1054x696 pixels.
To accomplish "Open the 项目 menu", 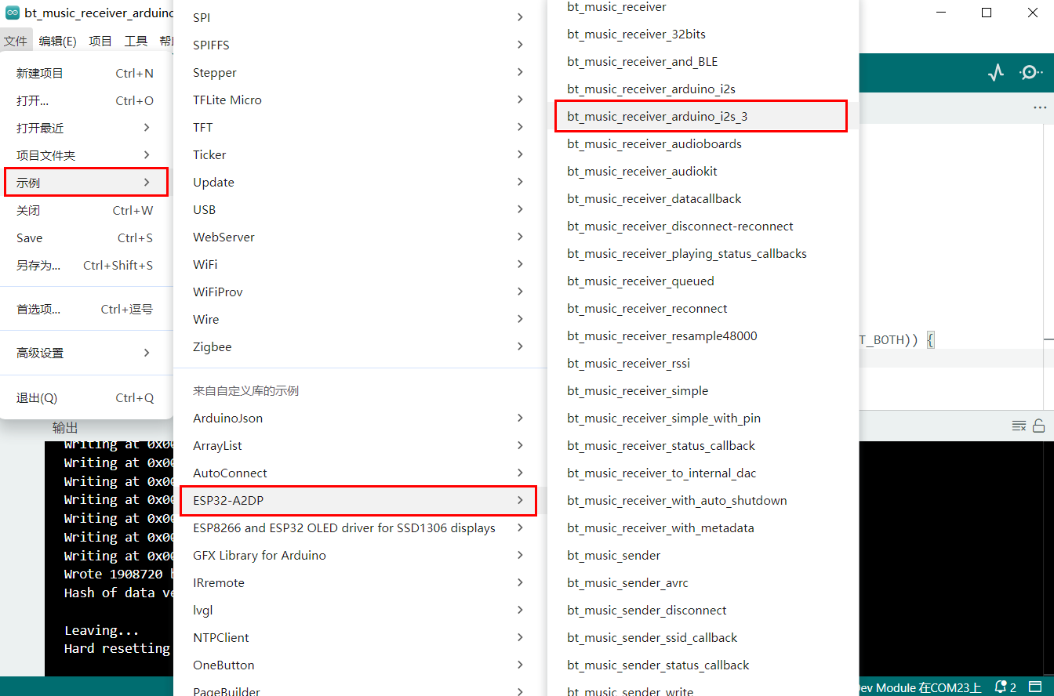I will click(x=100, y=41).
